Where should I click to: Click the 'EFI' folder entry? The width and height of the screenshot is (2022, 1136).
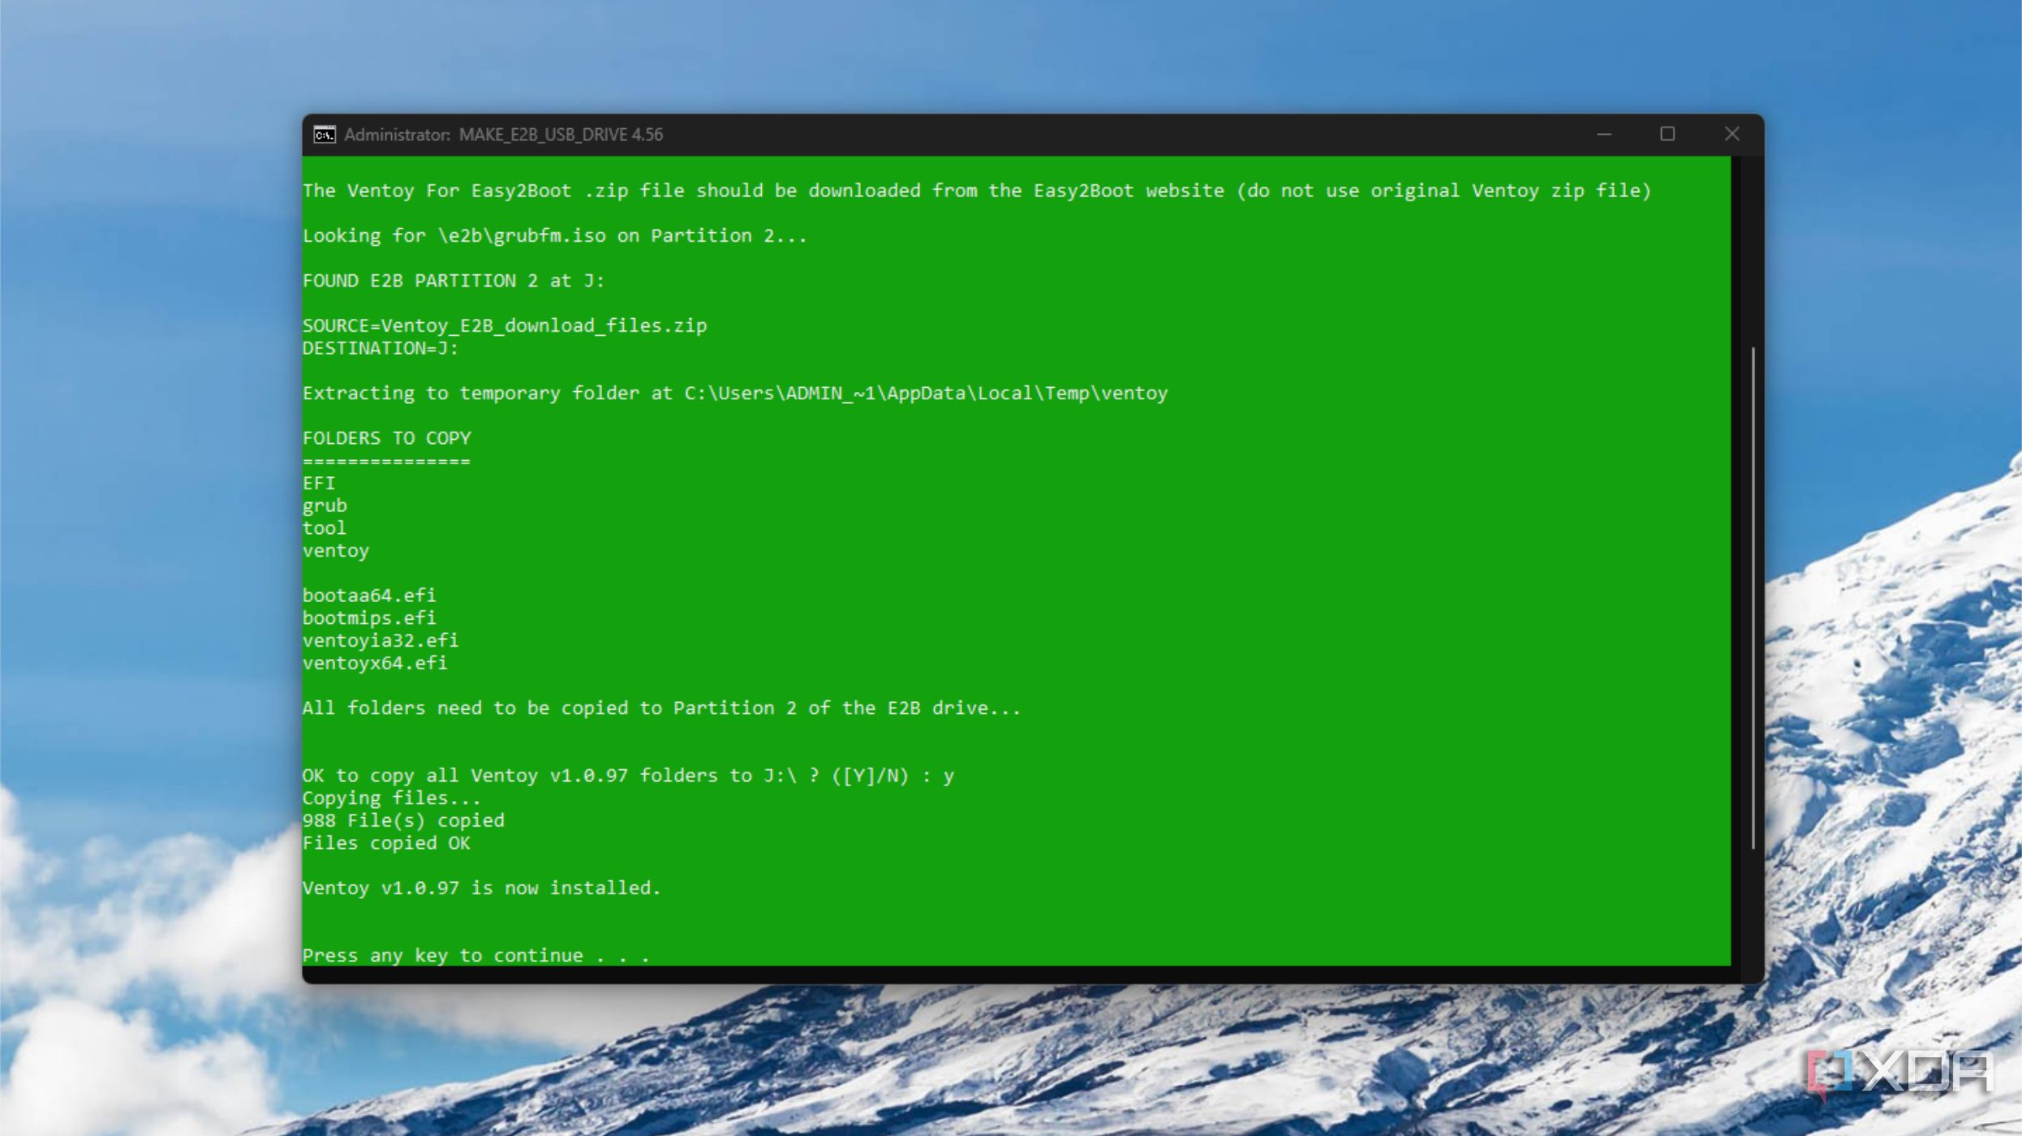coord(319,484)
